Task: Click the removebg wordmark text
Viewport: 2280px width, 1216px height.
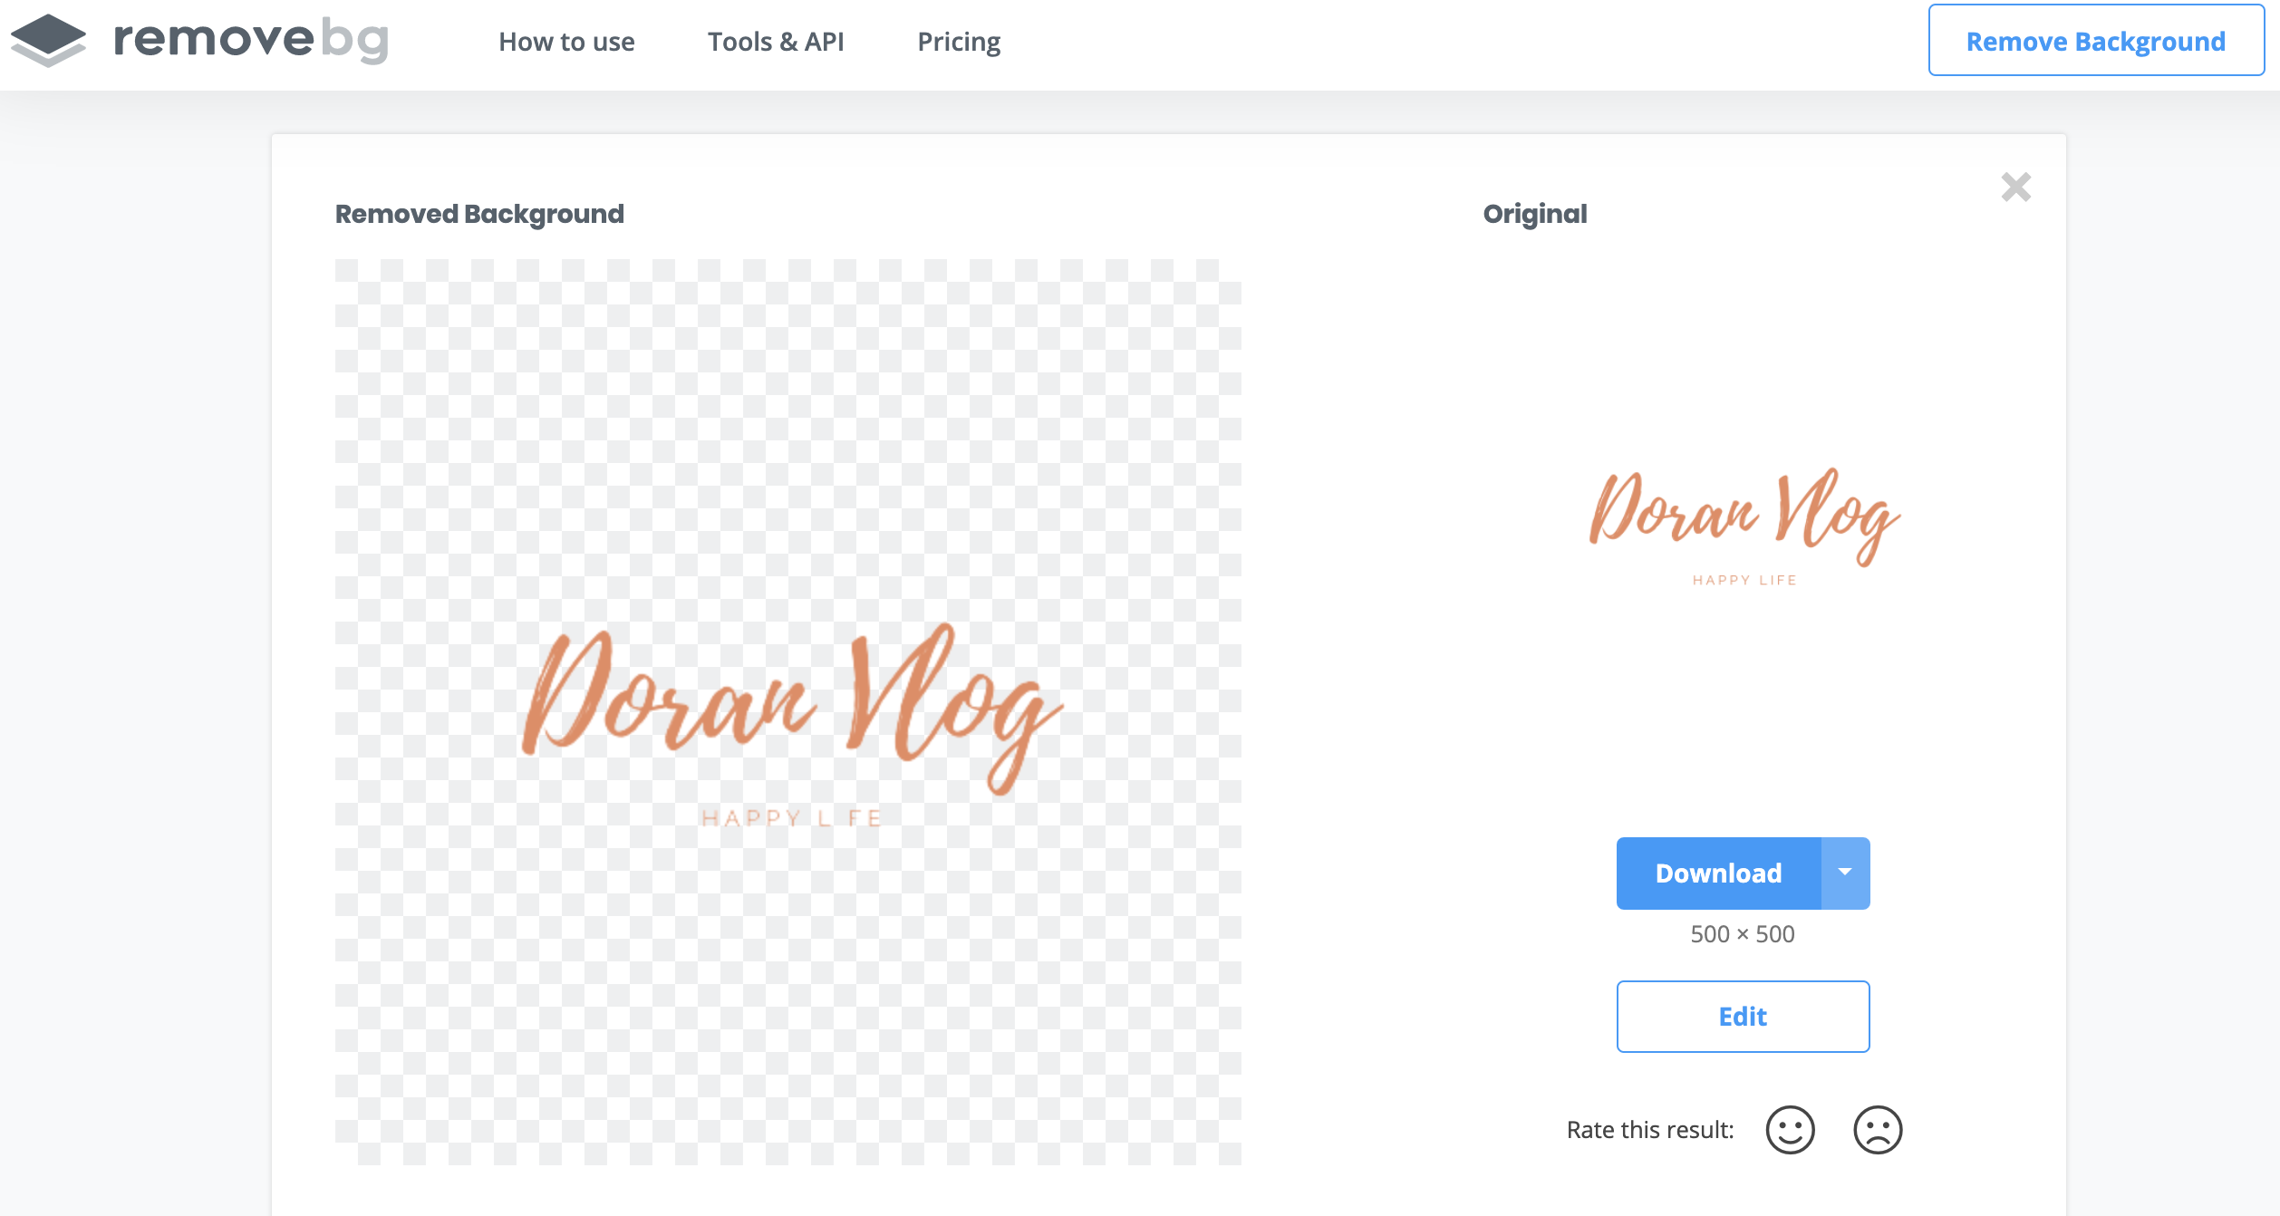Action: coord(251,40)
